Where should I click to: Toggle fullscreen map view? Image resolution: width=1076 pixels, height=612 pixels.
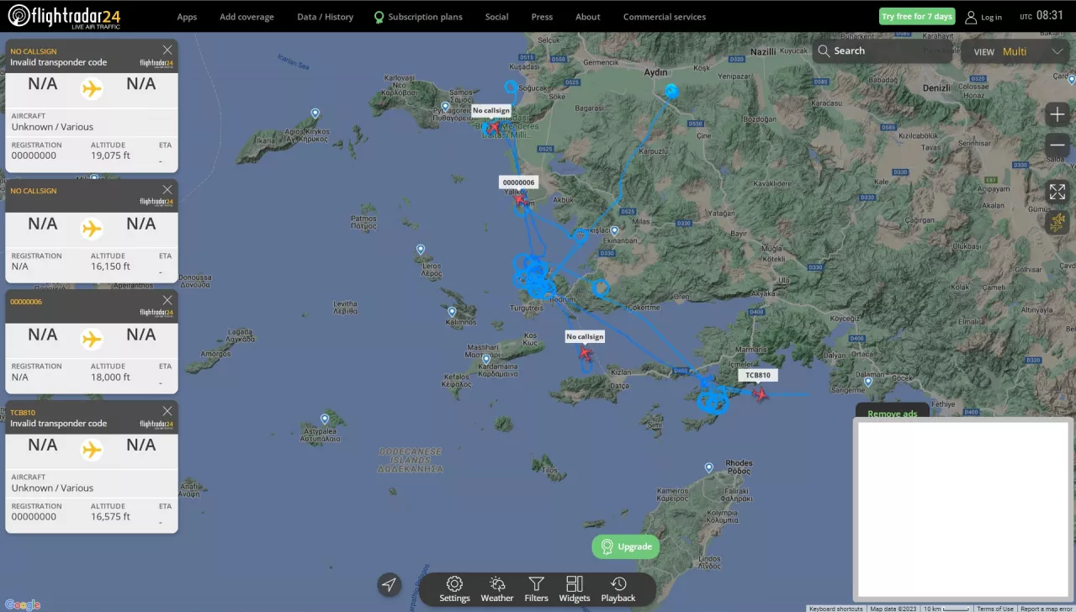tap(1057, 192)
